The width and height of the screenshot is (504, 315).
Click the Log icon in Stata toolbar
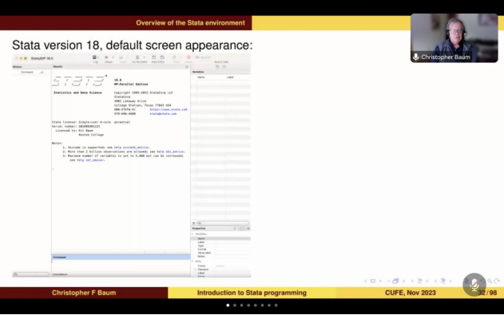click(94, 57)
